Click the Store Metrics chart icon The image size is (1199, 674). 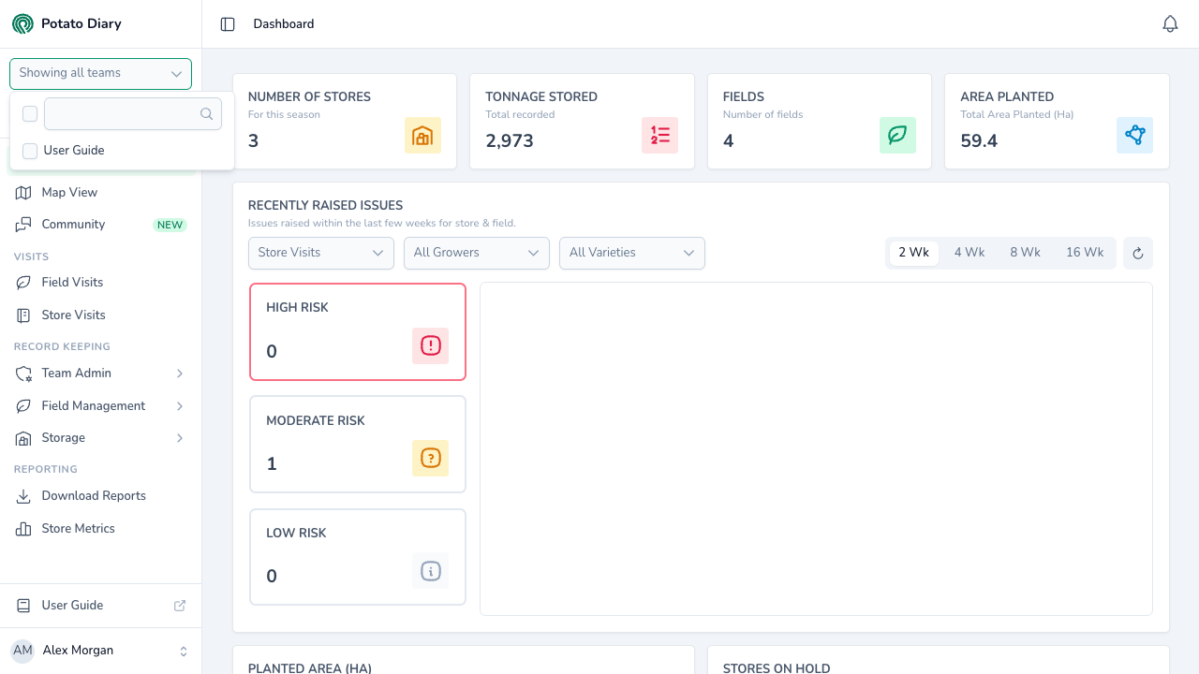click(x=23, y=529)
